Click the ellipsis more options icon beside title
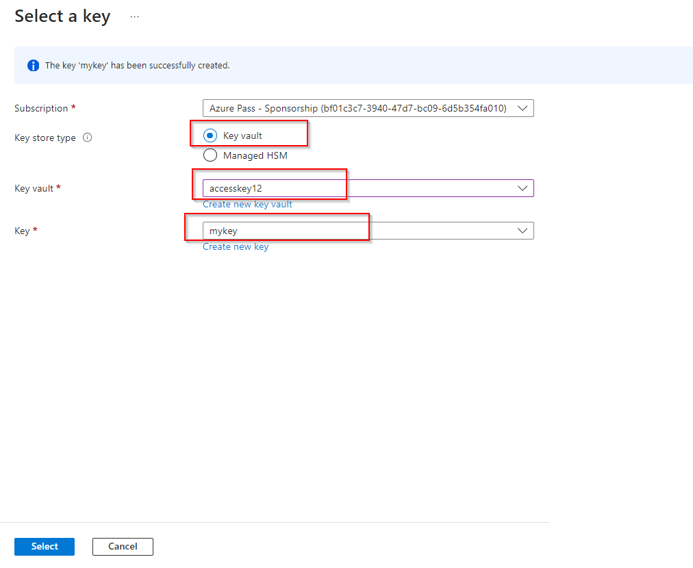 tap(134, 16)
